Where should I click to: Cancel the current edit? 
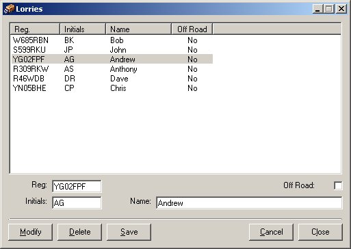(271, 232)
